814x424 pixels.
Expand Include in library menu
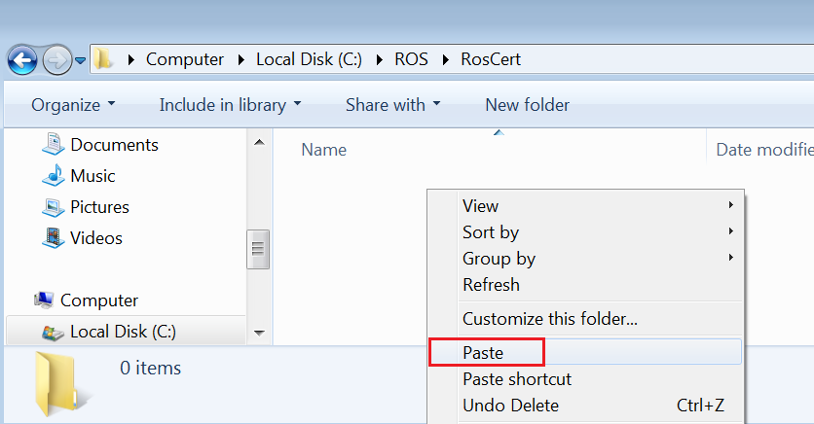coord(230,105)
